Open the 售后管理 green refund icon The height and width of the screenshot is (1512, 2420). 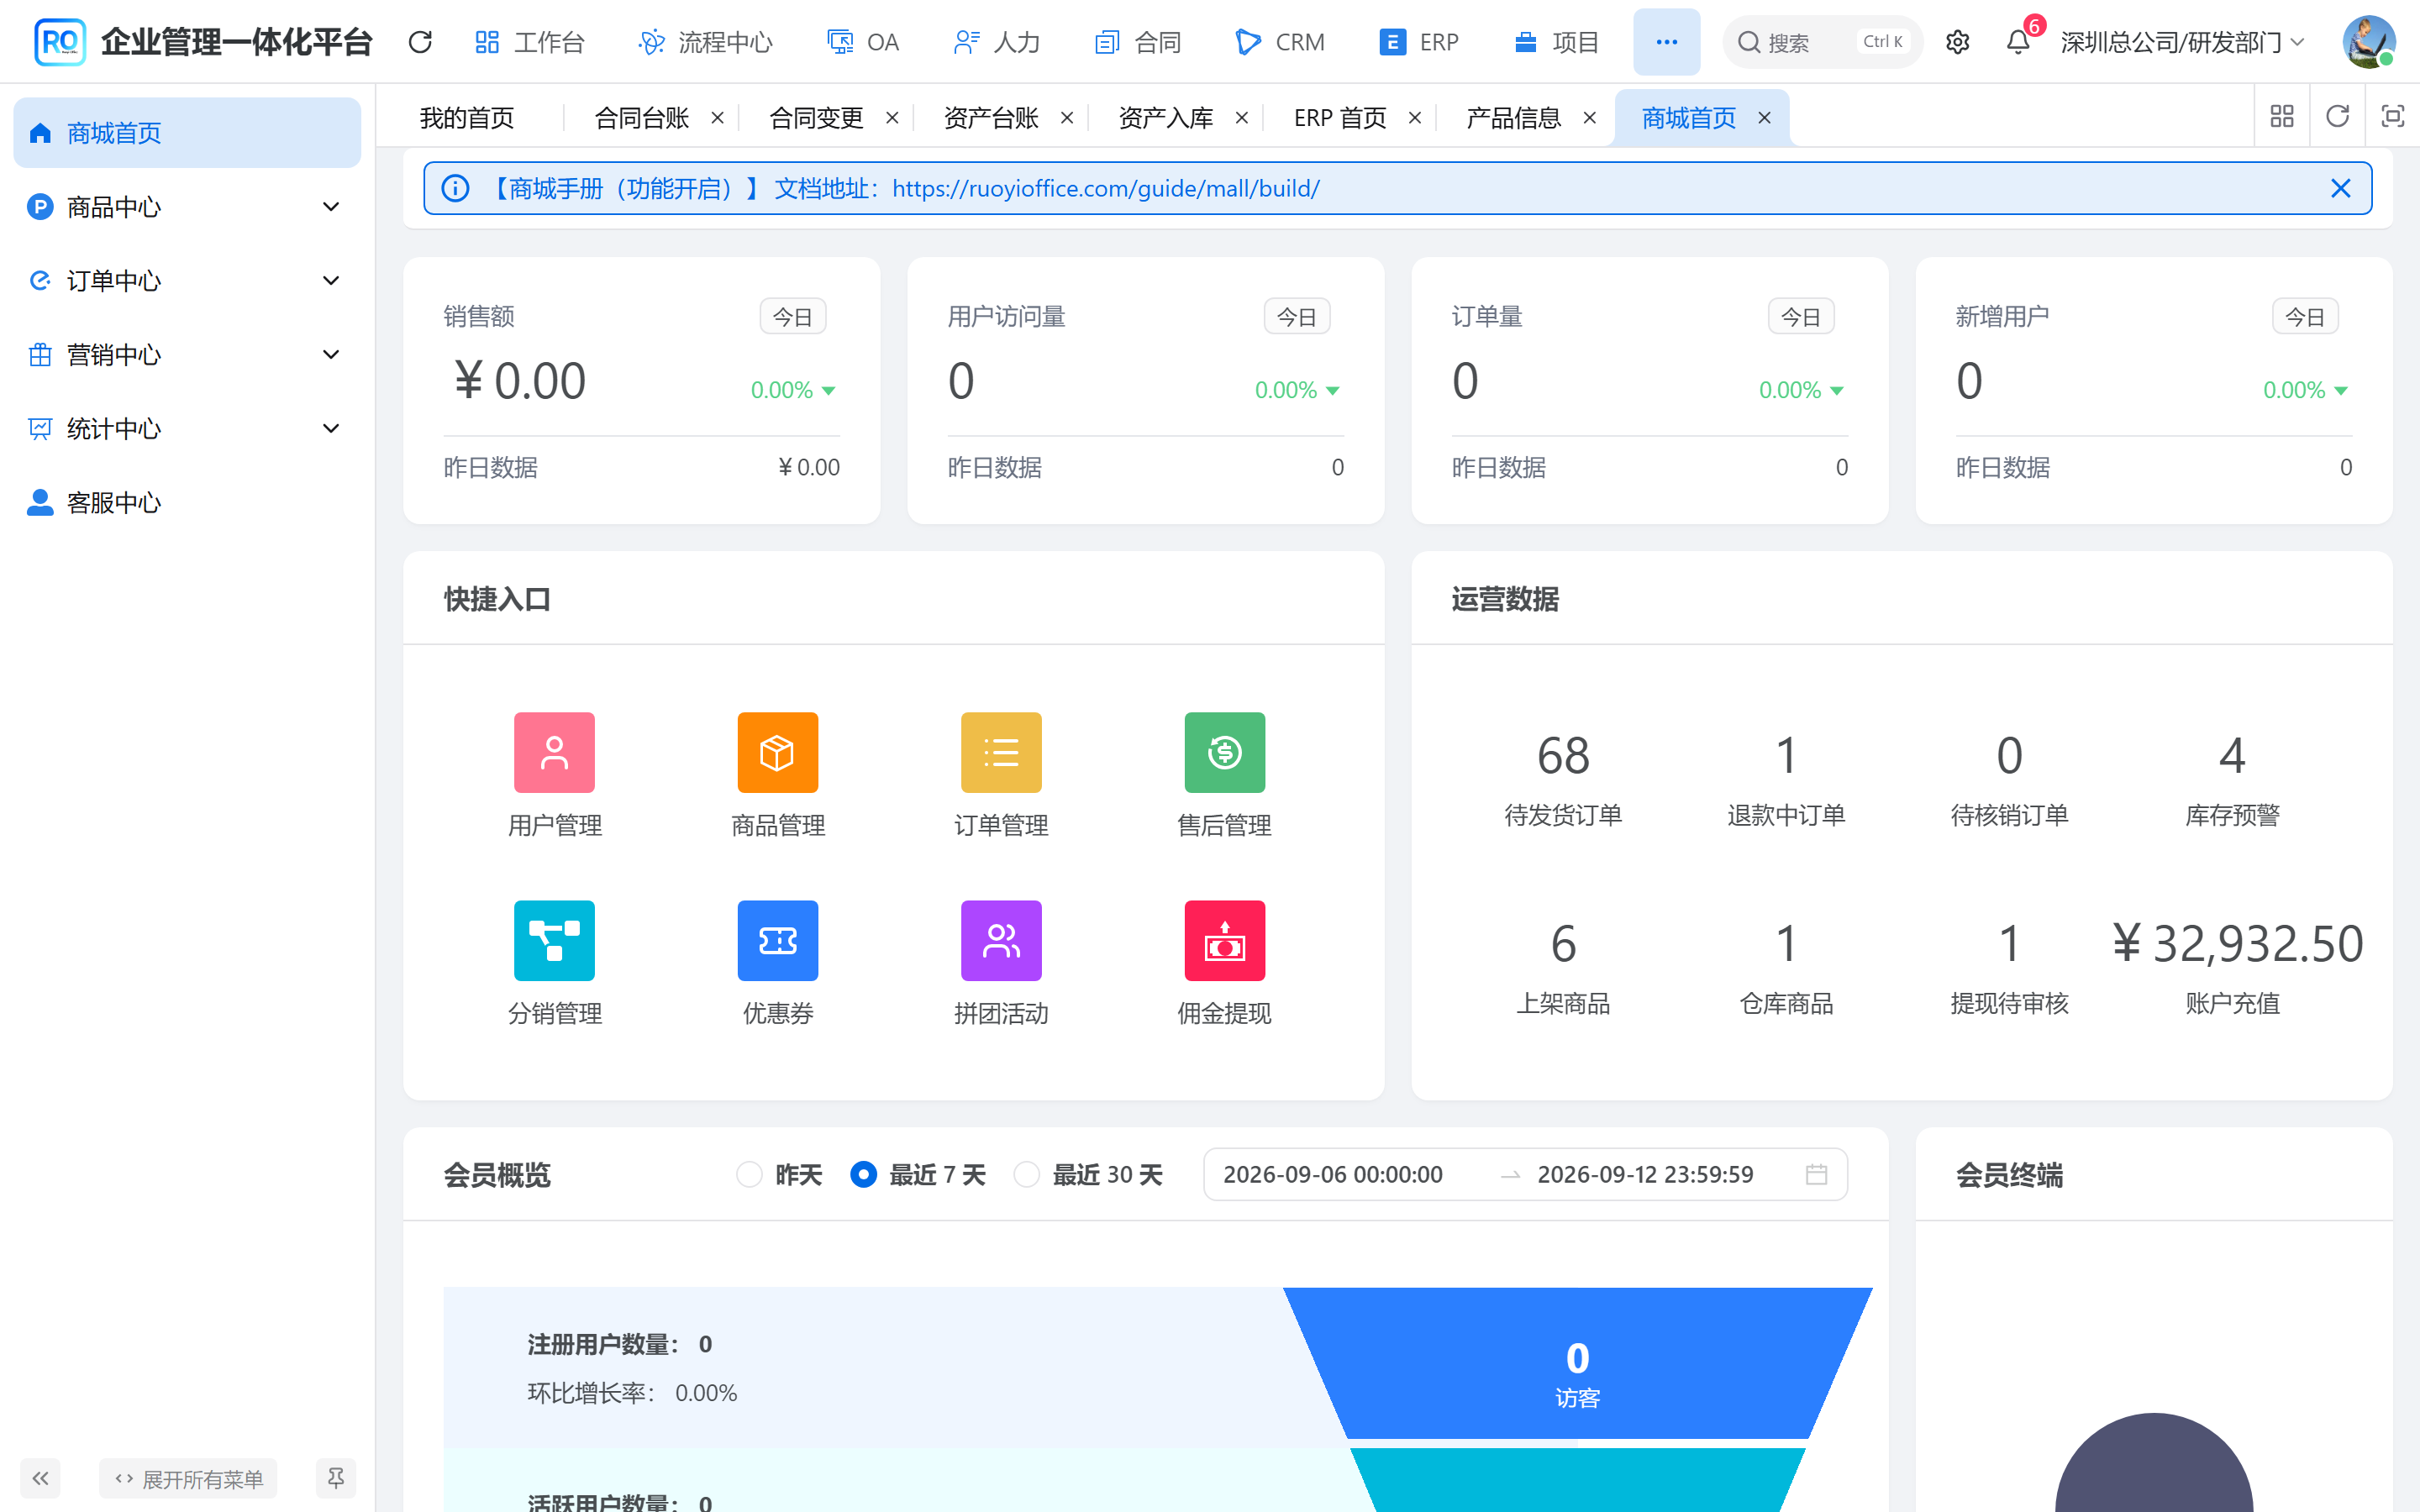click(x=1224, y=752)
